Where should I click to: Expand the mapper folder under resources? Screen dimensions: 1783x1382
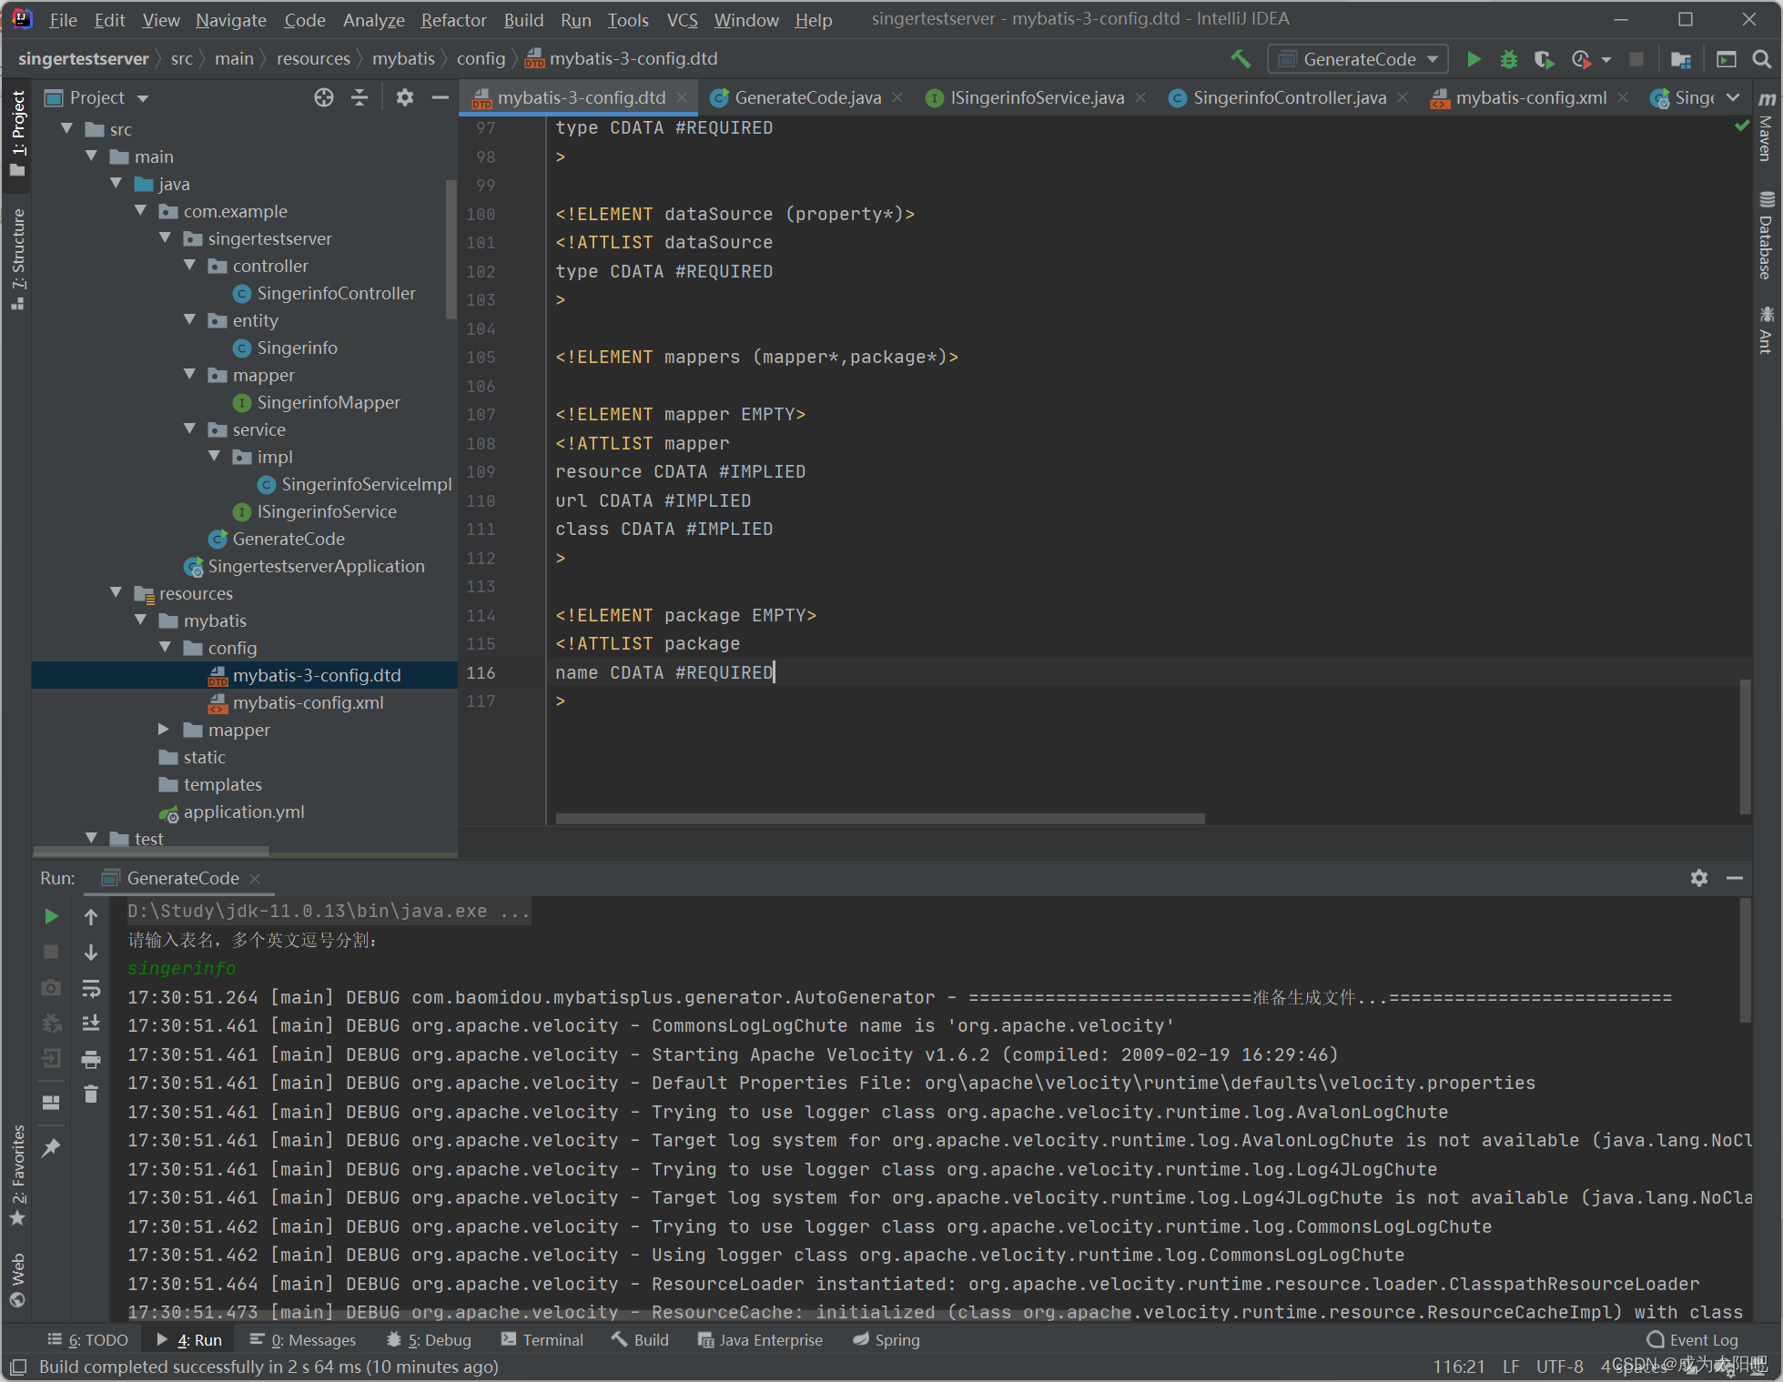164,730
